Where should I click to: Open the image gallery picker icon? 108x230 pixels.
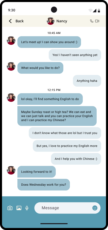point(19,208)
